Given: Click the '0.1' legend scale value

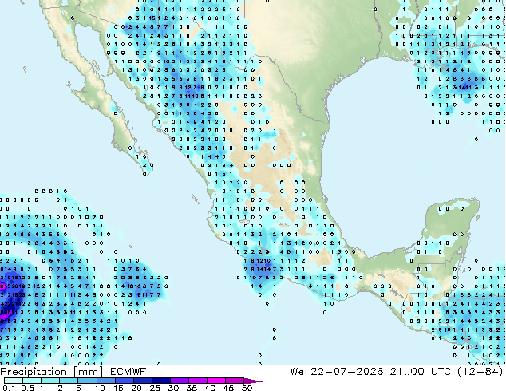Looking at the screenshot, I should tap(9, 388).
